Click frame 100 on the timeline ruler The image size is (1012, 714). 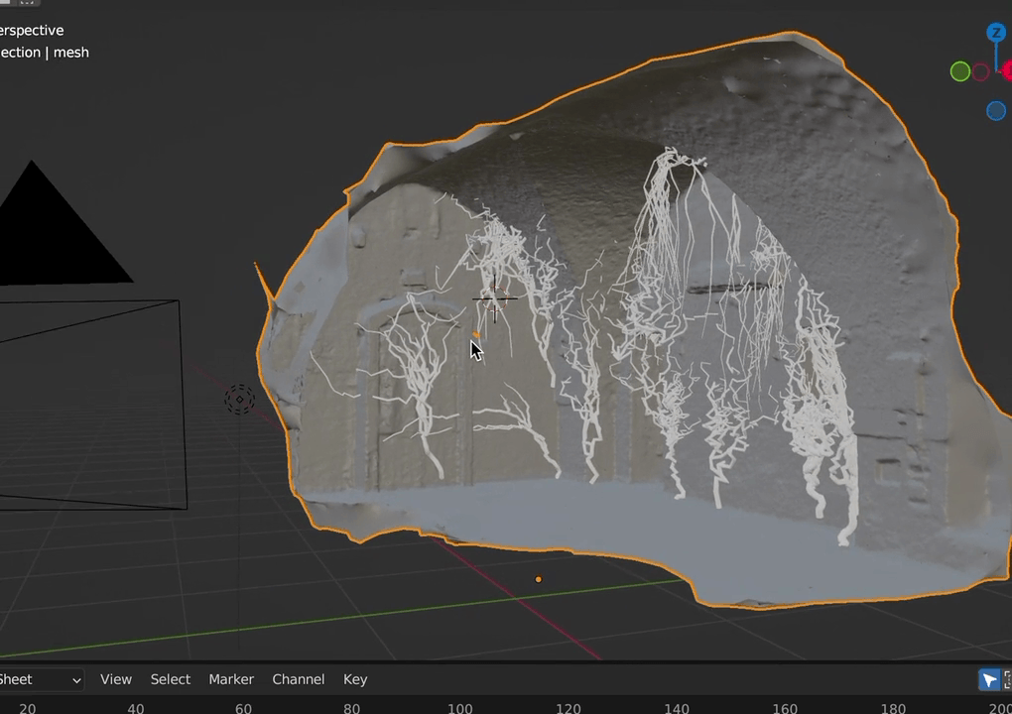click(x=460, y=708)
